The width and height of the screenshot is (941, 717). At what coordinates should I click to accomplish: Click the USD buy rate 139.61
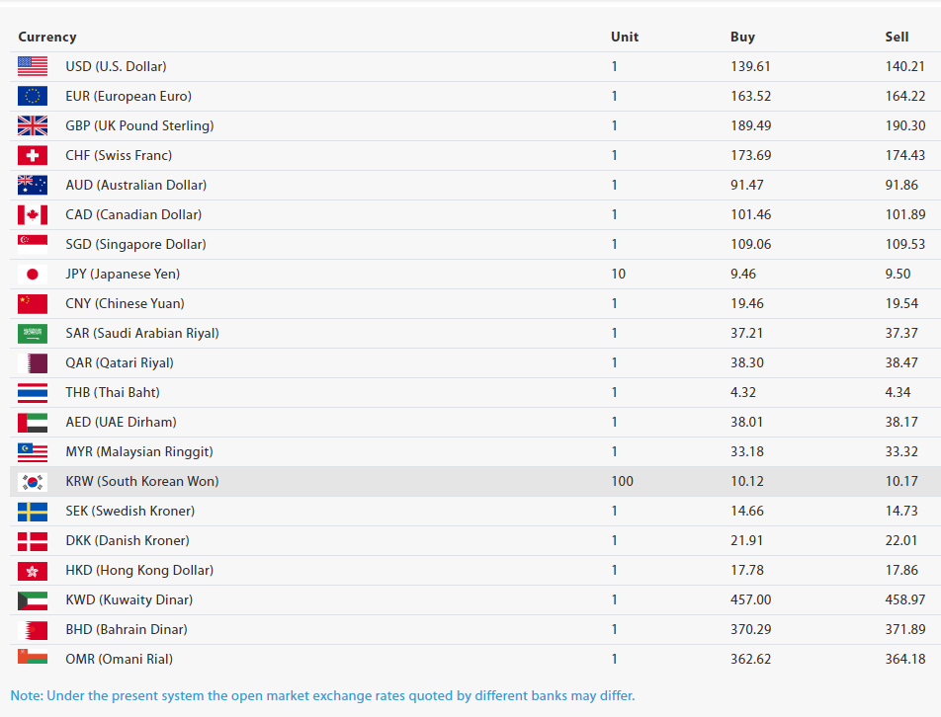click(750, 66)
